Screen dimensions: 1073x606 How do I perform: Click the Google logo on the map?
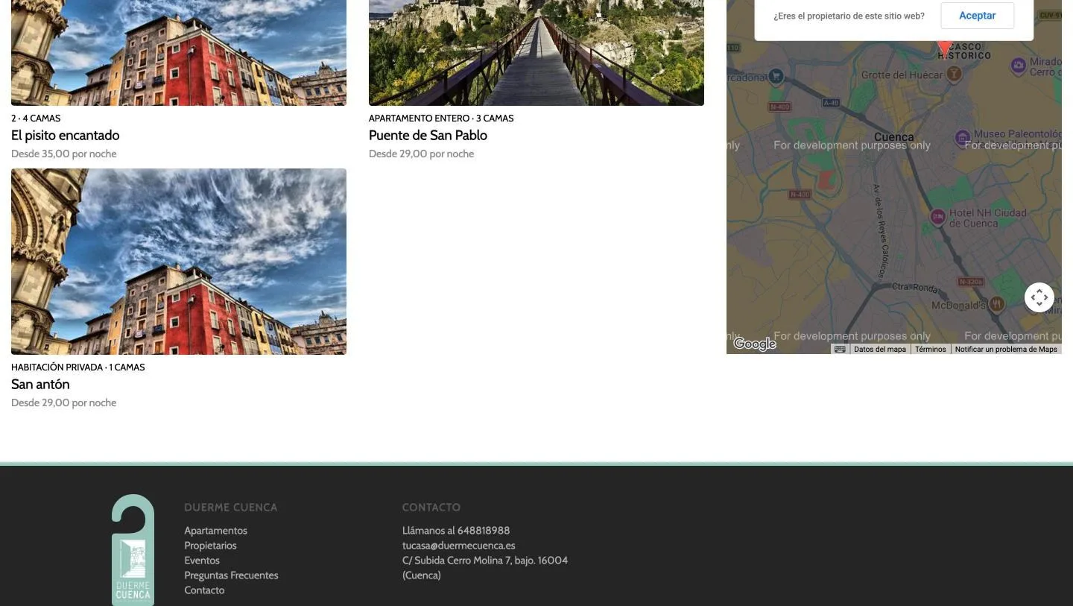[x=754, y=344]
